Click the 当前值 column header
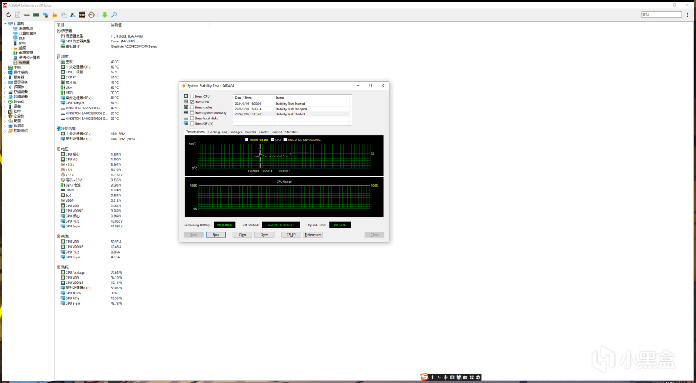Image resolution: width=696 pixels, height=383 pixels. (x=116, y=25)
